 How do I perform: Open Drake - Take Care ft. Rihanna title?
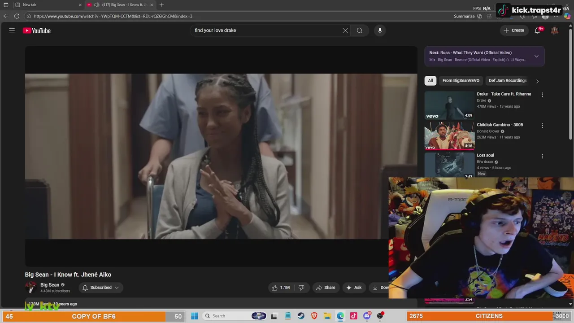tap(504, 94)
